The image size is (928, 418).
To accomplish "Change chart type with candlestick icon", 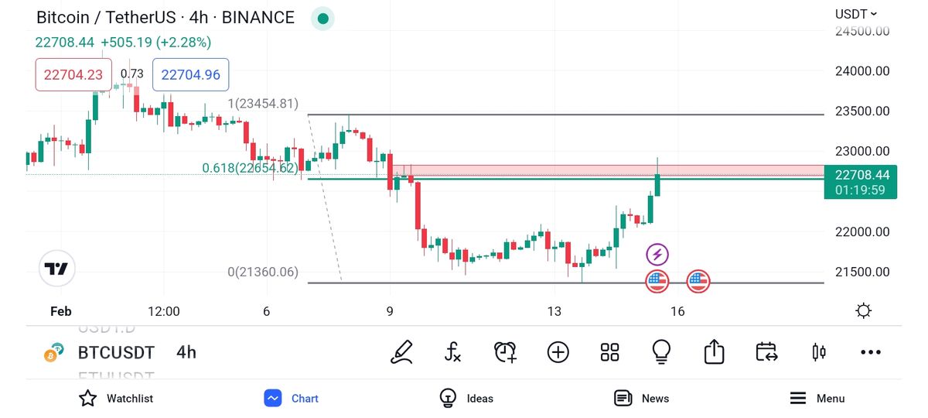I will point(818,352).
